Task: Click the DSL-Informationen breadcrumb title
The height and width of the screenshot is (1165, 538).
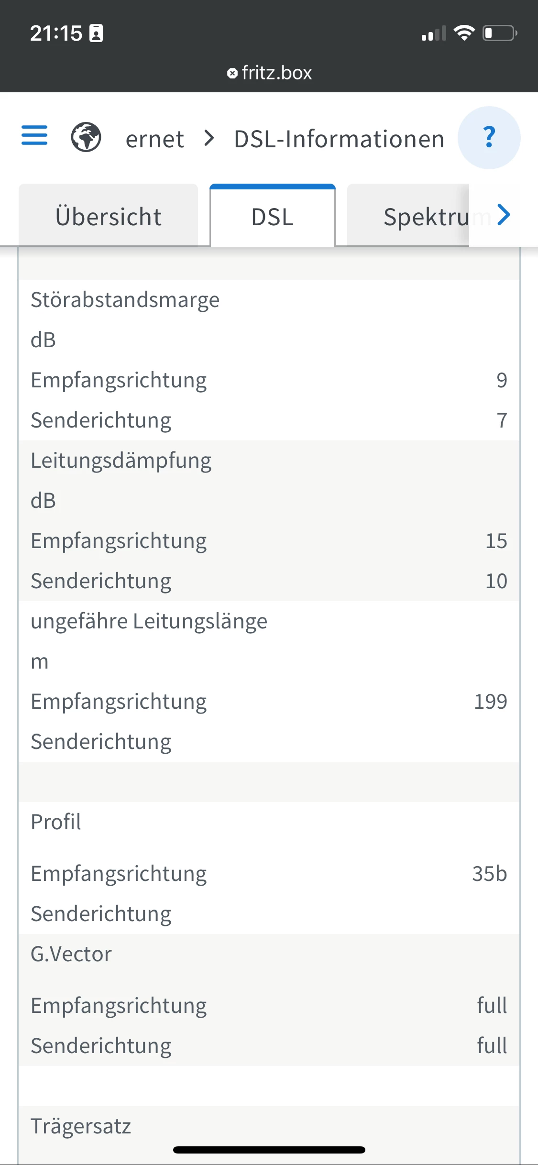Action: coord(339,139)
